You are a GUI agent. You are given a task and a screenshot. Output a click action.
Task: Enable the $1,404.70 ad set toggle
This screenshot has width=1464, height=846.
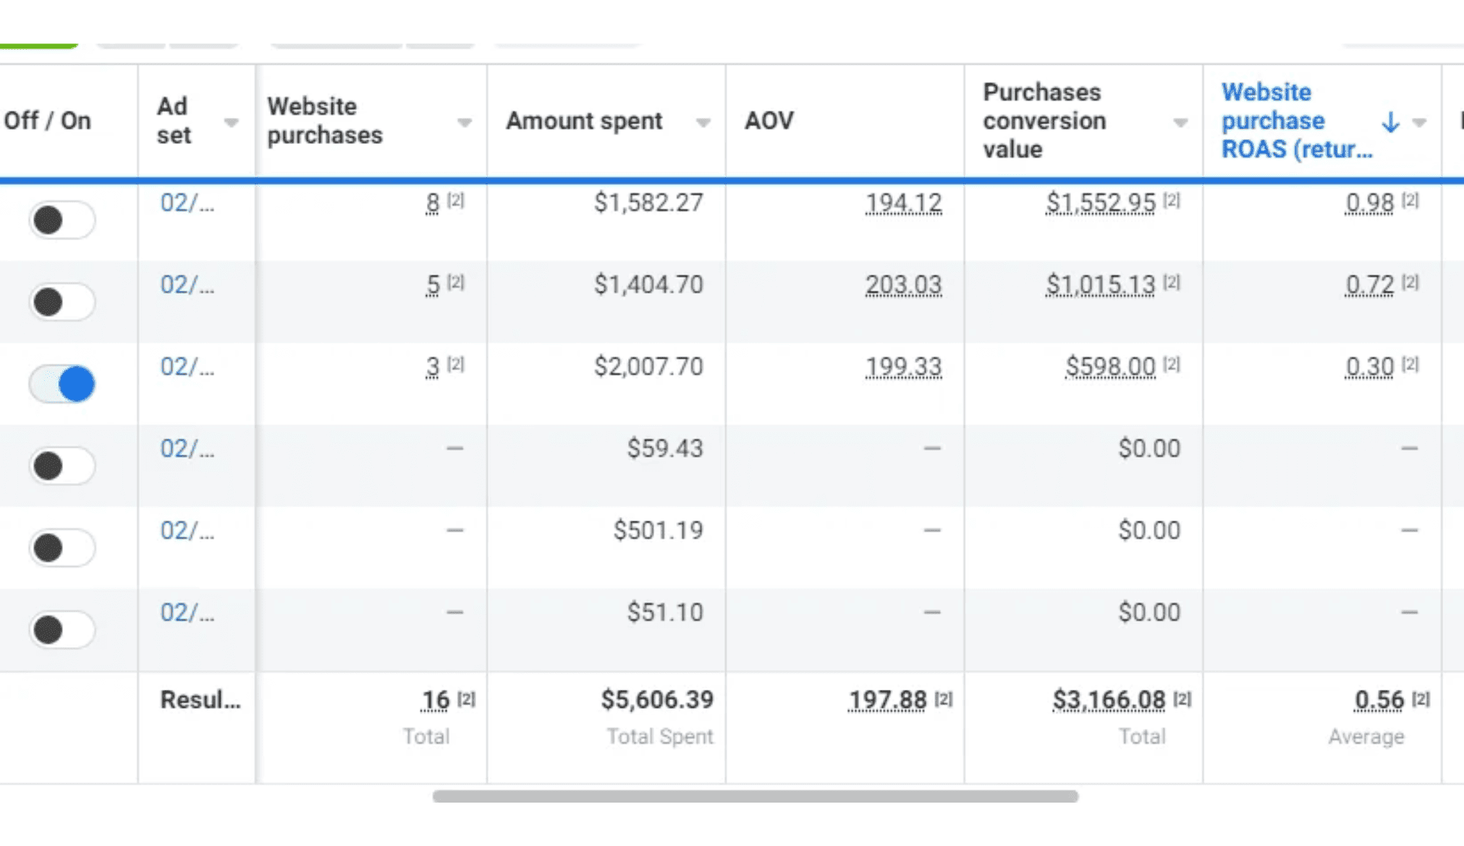point(62,302)
